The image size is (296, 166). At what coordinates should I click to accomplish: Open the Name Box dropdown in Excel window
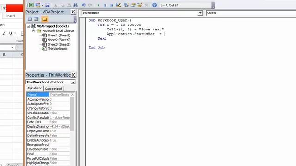click(x=12, y=47)
